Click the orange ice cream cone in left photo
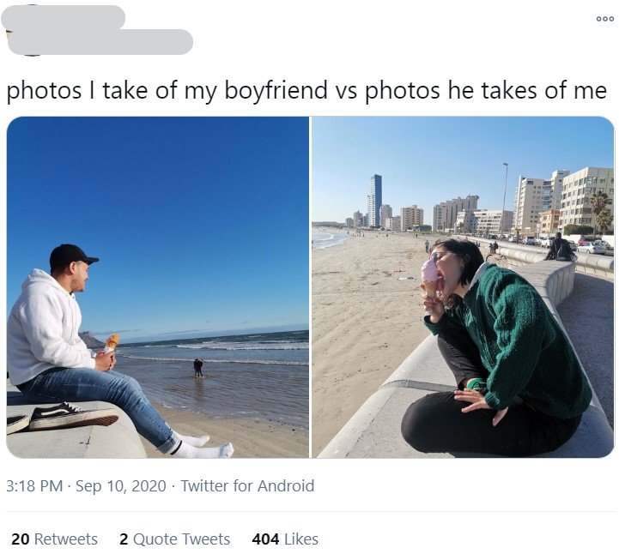Screen dimensions: 619x554 pyautogui.click(x=112, y=343)
